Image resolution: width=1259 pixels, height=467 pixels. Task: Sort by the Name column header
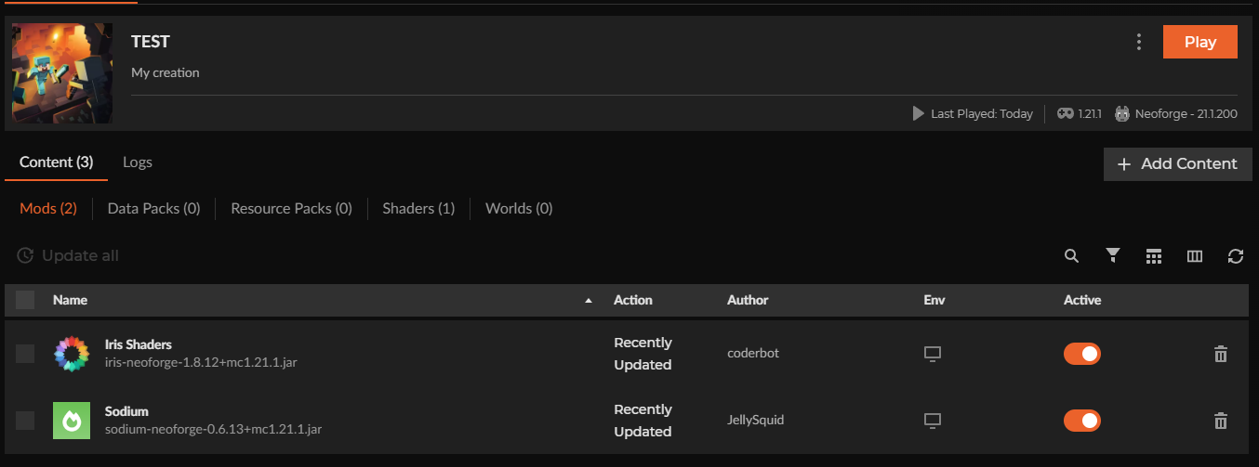pos(70,300)
